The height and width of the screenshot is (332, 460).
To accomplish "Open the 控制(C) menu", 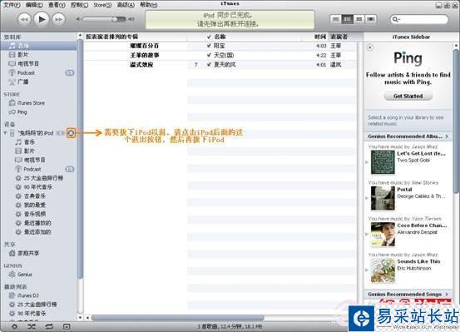I will [x=79, y=5].
